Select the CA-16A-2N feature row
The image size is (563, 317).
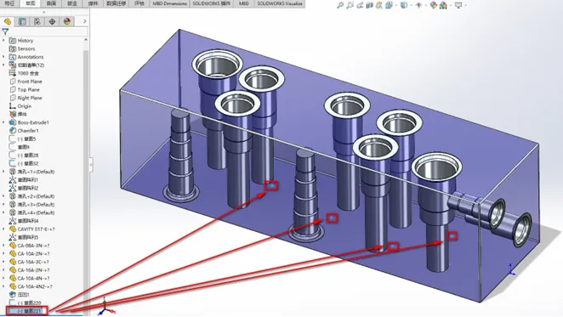click(33, 270)
